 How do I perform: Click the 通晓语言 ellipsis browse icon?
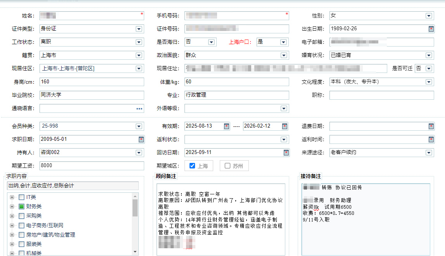(x=139, y=109)
